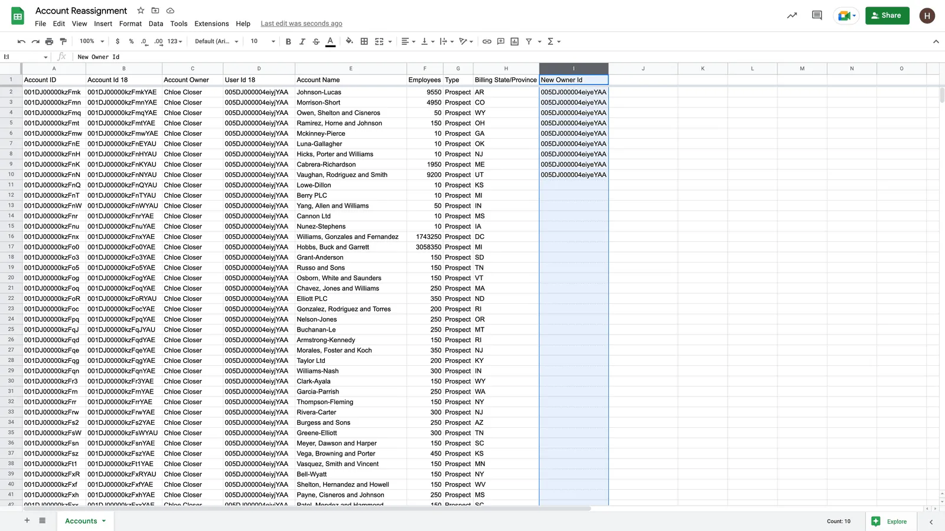Viewport: 945px width, 531px height.
Task: Open the Extensions menu
Action: (x=211, y=24)
